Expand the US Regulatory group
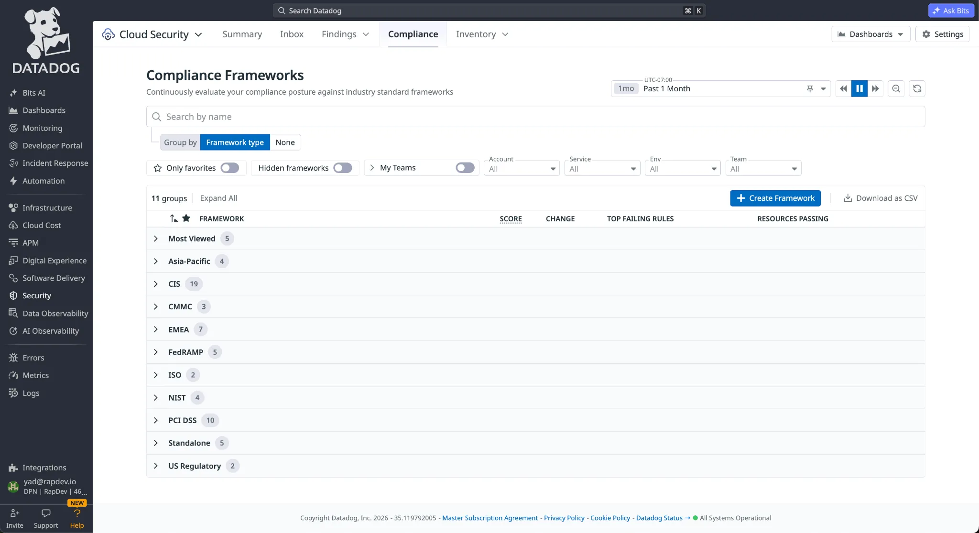The width and height of the screenshot is (979, 533). click(156, 466)
